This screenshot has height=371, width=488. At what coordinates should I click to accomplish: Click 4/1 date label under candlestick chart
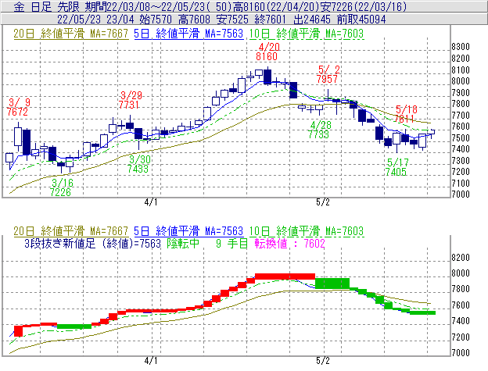[x=151, y=202]
